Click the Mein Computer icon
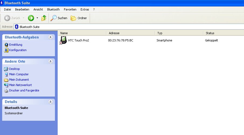 [6, 74]
